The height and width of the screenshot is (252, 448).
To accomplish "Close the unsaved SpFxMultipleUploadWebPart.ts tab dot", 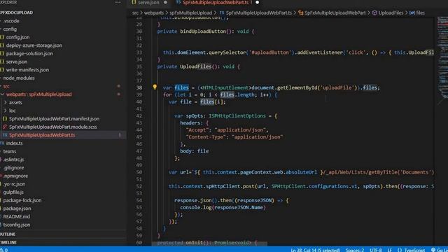I will tap(257, 2).
